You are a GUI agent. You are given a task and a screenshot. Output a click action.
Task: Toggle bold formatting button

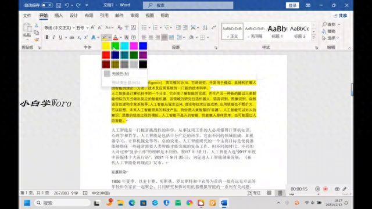coord(47,37)
